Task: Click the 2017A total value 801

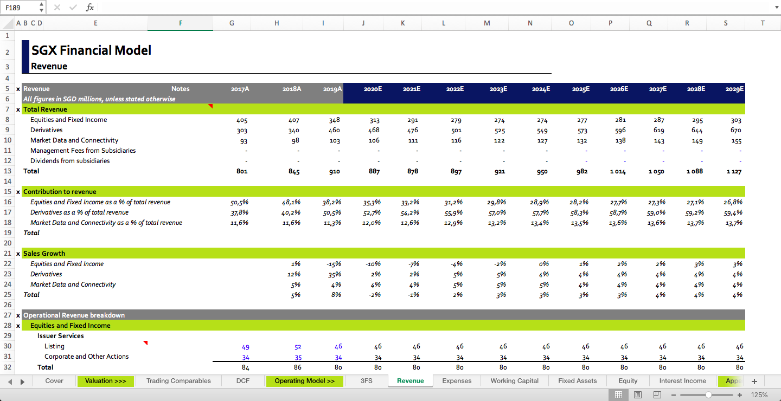Action: (x=242, y=171)
